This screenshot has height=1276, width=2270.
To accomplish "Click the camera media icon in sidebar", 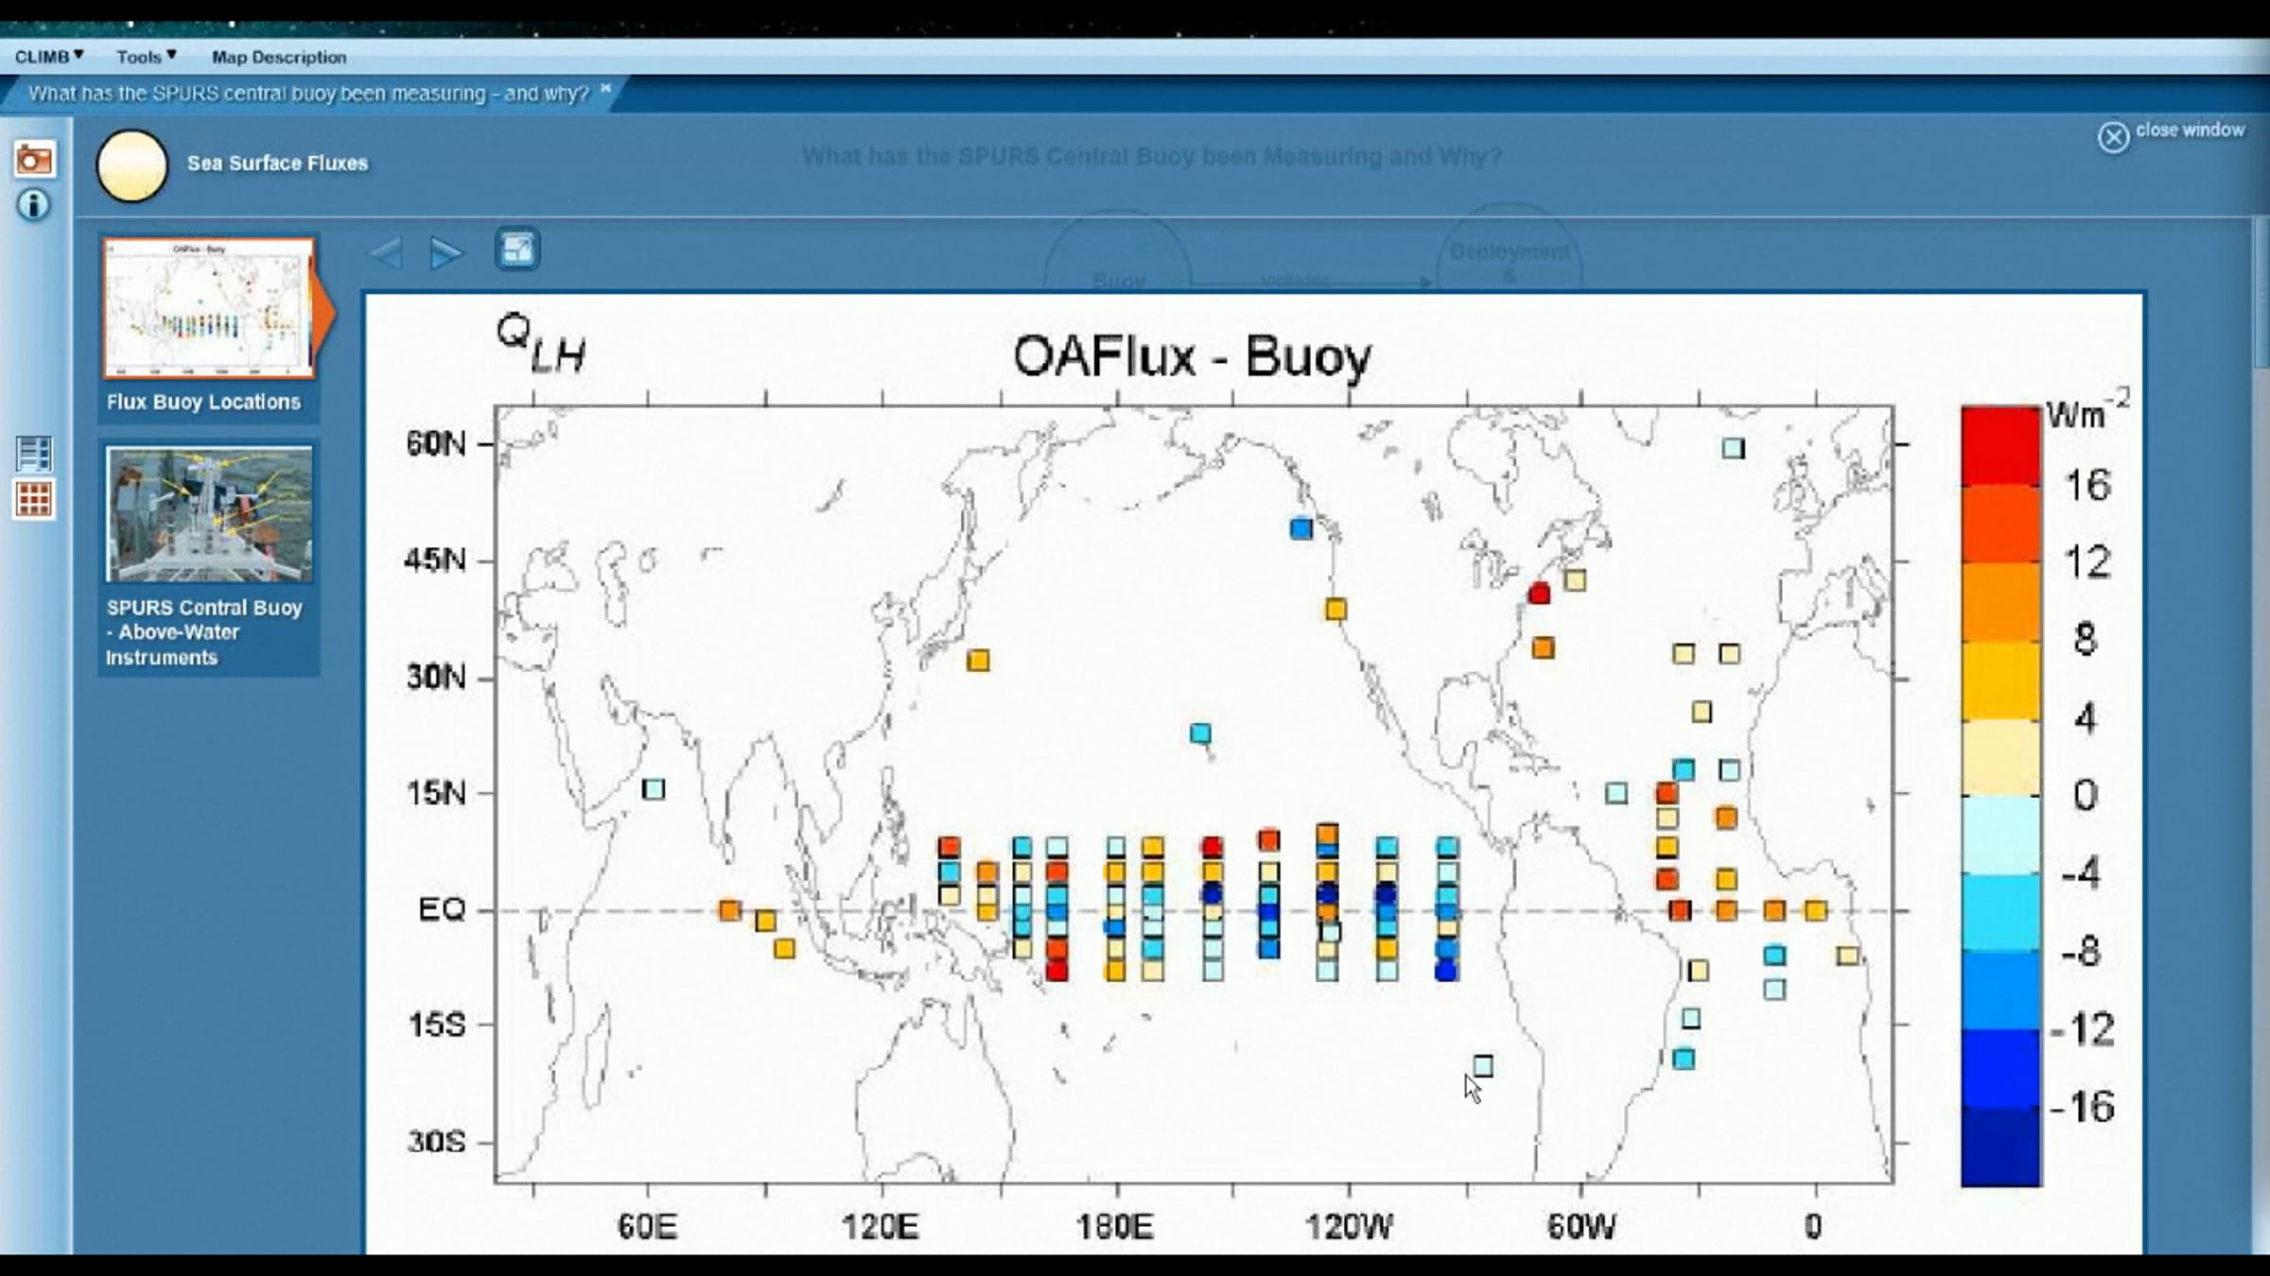I will tap(34, 159).
